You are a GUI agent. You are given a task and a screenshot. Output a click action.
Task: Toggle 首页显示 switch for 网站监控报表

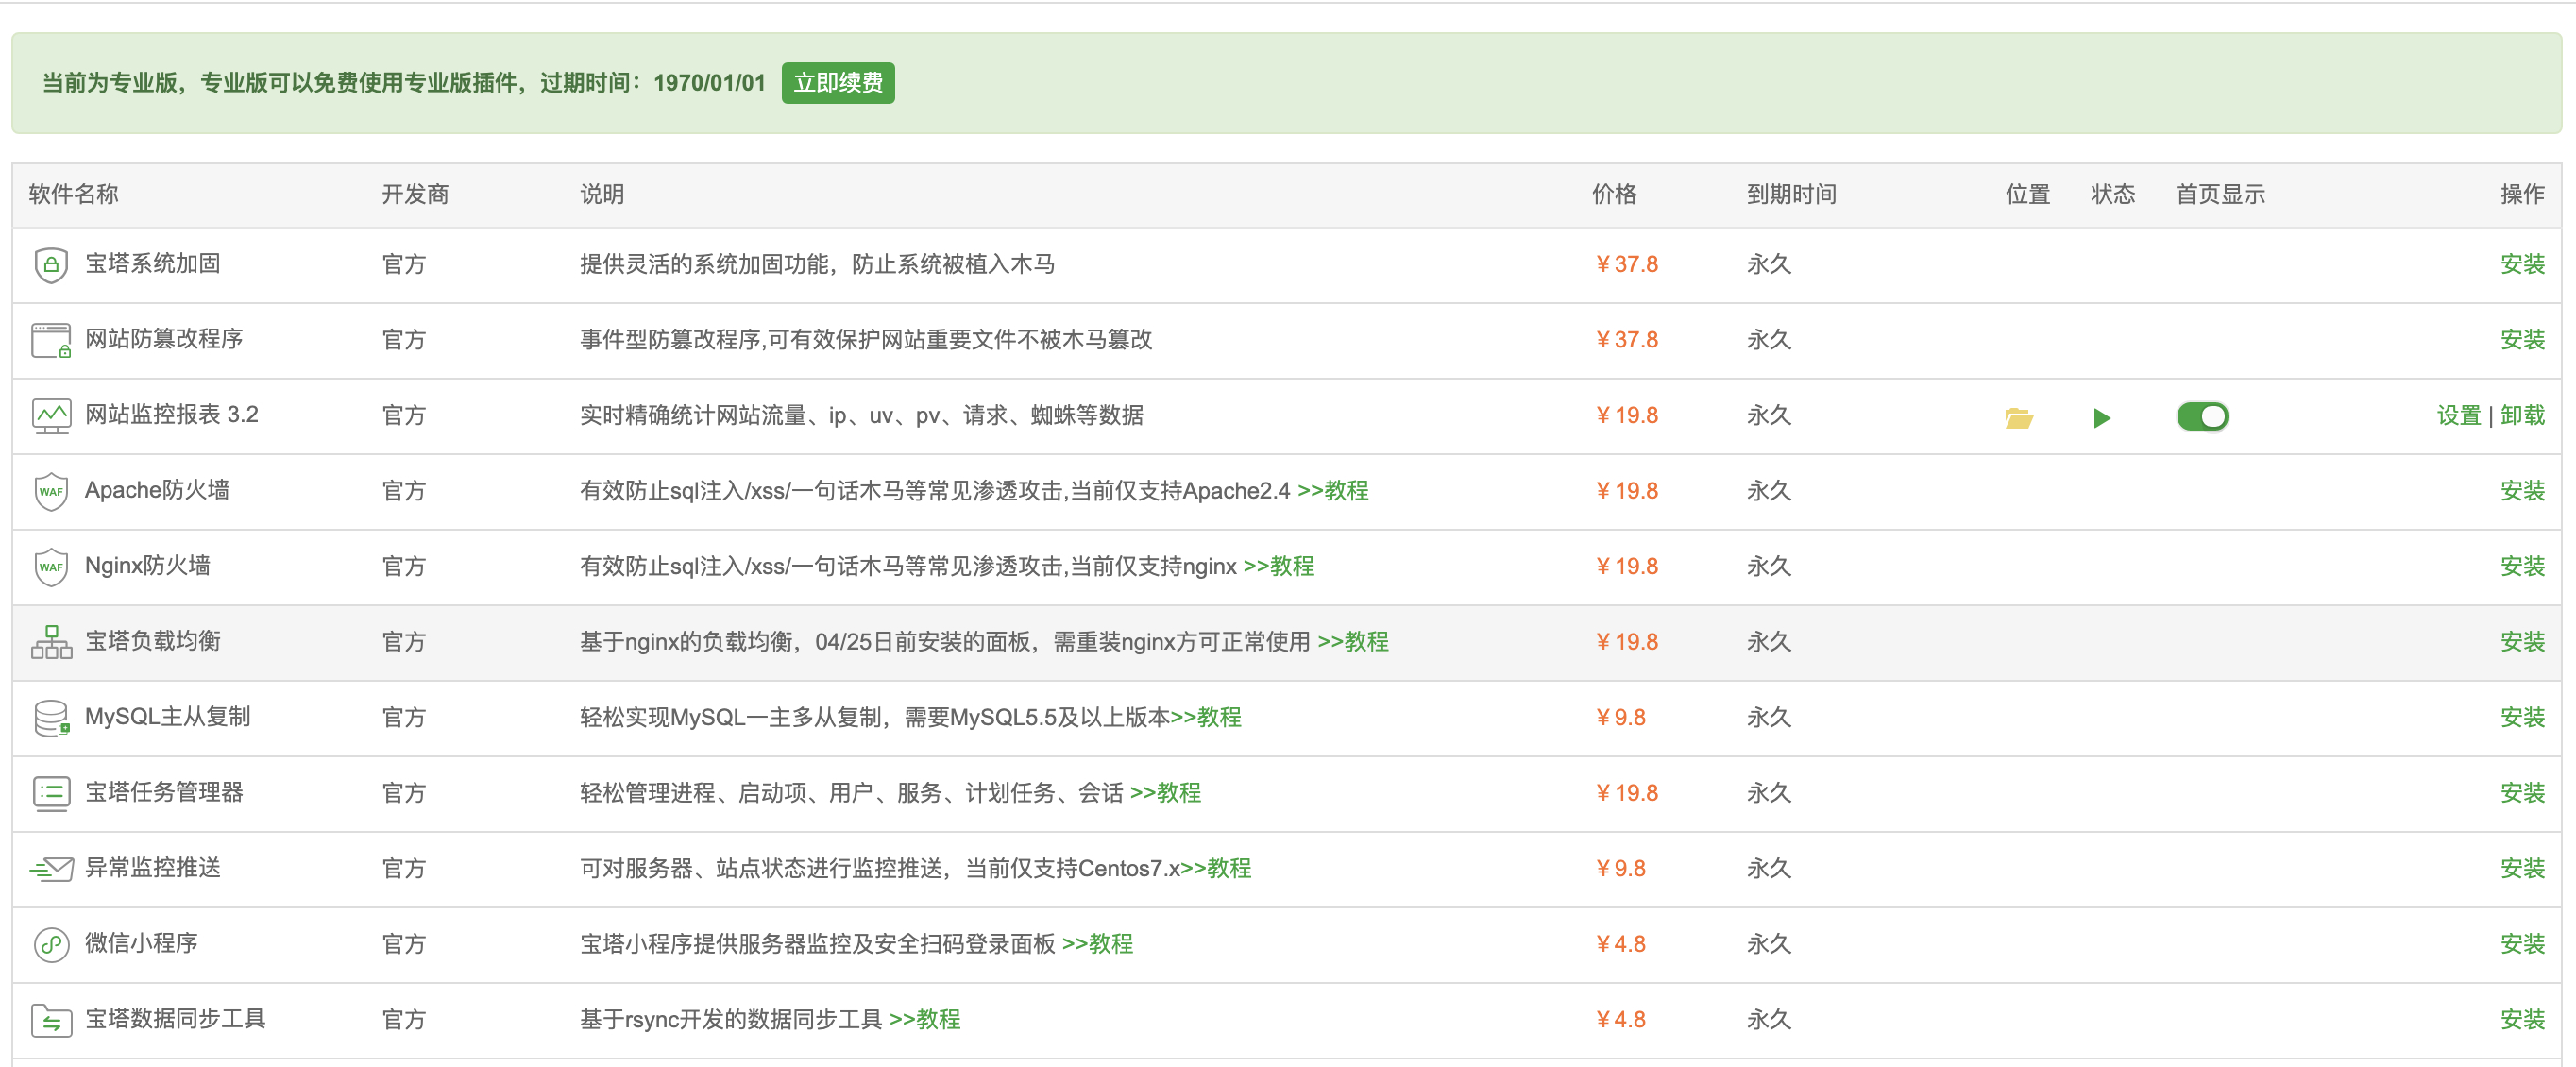point(2201,416)
